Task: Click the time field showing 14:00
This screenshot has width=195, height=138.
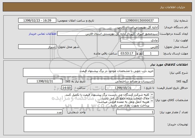Action: point(67,88)
